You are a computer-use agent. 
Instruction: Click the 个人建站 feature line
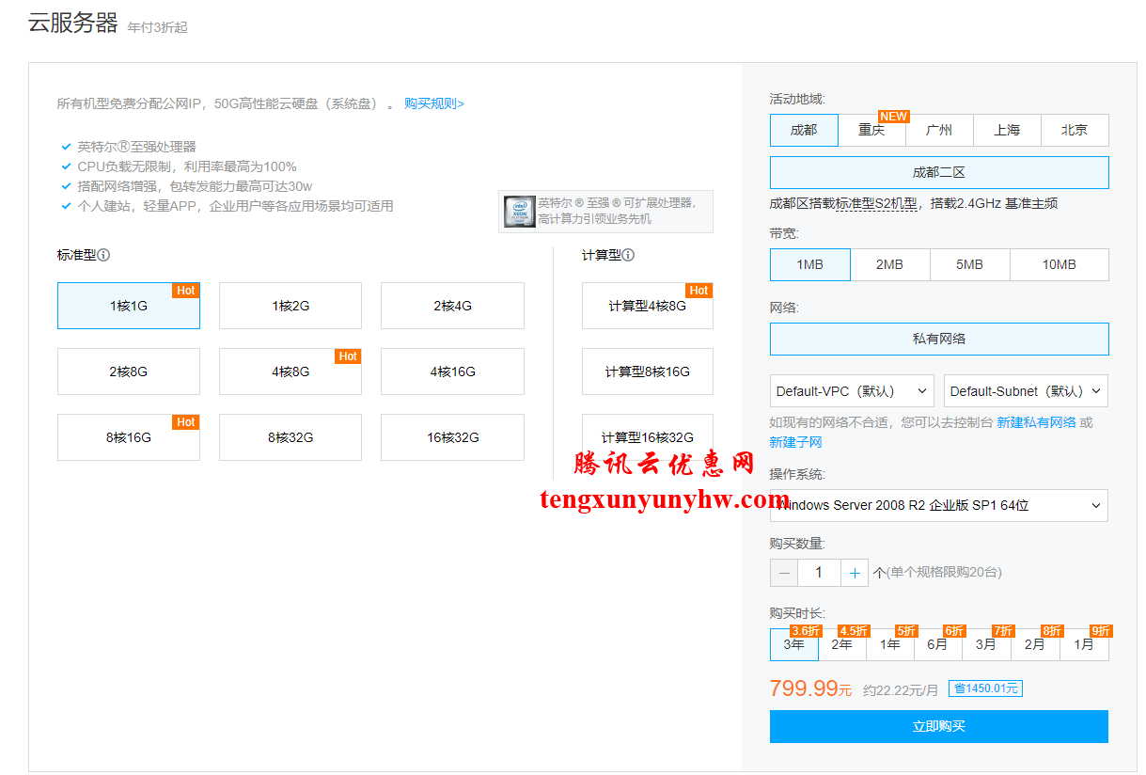[x=235, y=206]
